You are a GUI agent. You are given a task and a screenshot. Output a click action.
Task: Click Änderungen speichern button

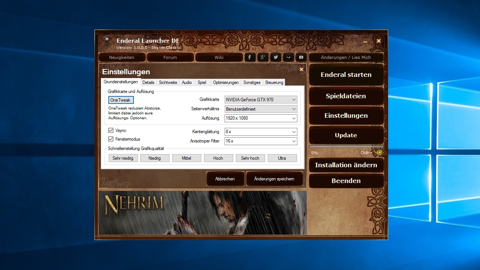point(274,179)
